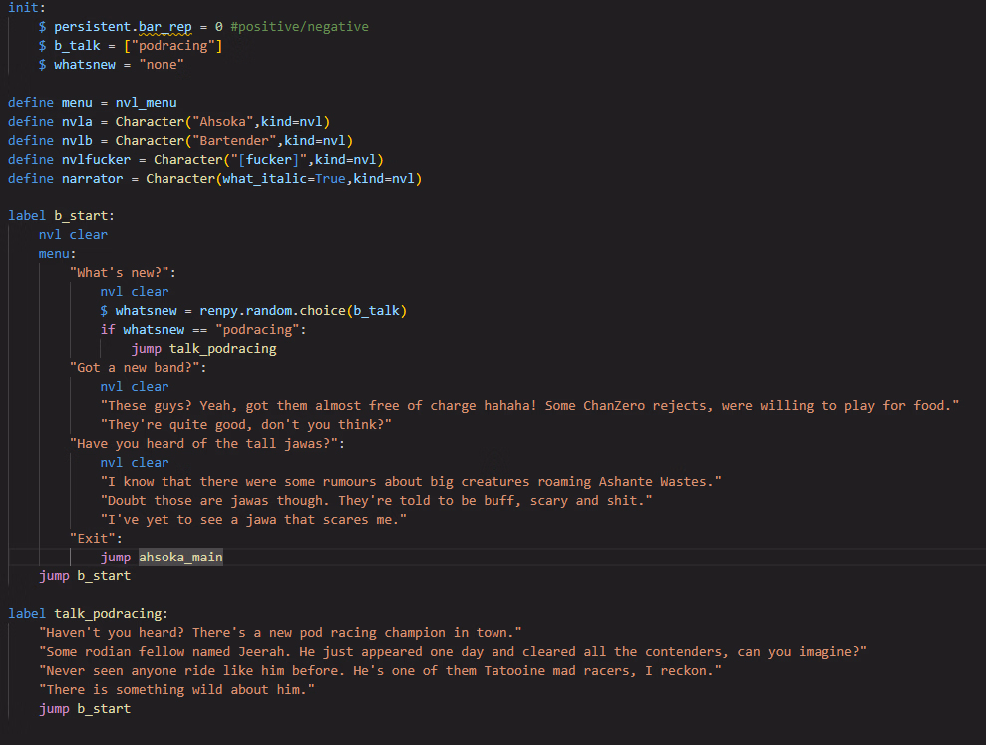Click the 'label b_start:' line
This screenshot has width=986, height=745.
tap(61, 215)
